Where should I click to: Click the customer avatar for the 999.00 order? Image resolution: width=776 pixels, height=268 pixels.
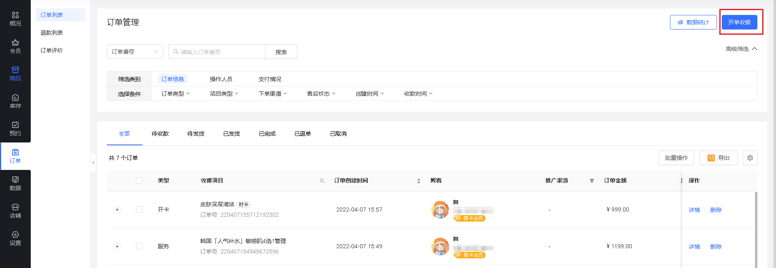[440, 210]
